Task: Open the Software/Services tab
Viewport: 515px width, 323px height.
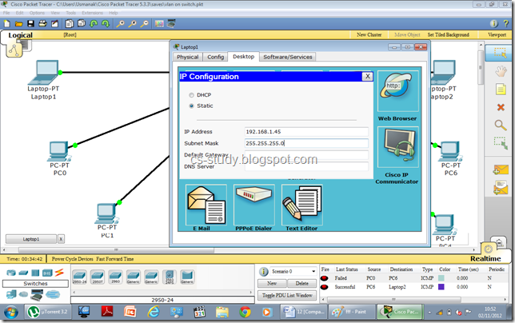Action: point(288,57)
